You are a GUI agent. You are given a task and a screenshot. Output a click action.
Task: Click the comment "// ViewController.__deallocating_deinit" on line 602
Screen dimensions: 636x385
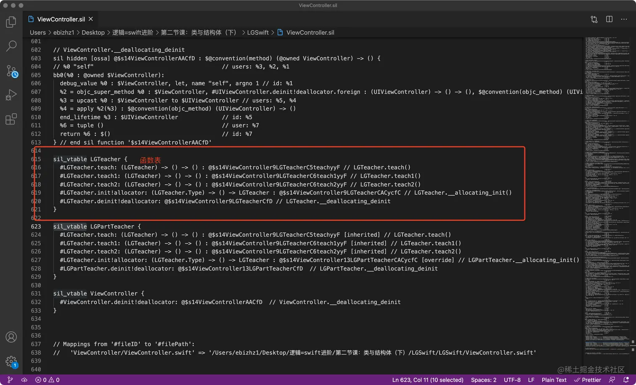coord(119,50)
